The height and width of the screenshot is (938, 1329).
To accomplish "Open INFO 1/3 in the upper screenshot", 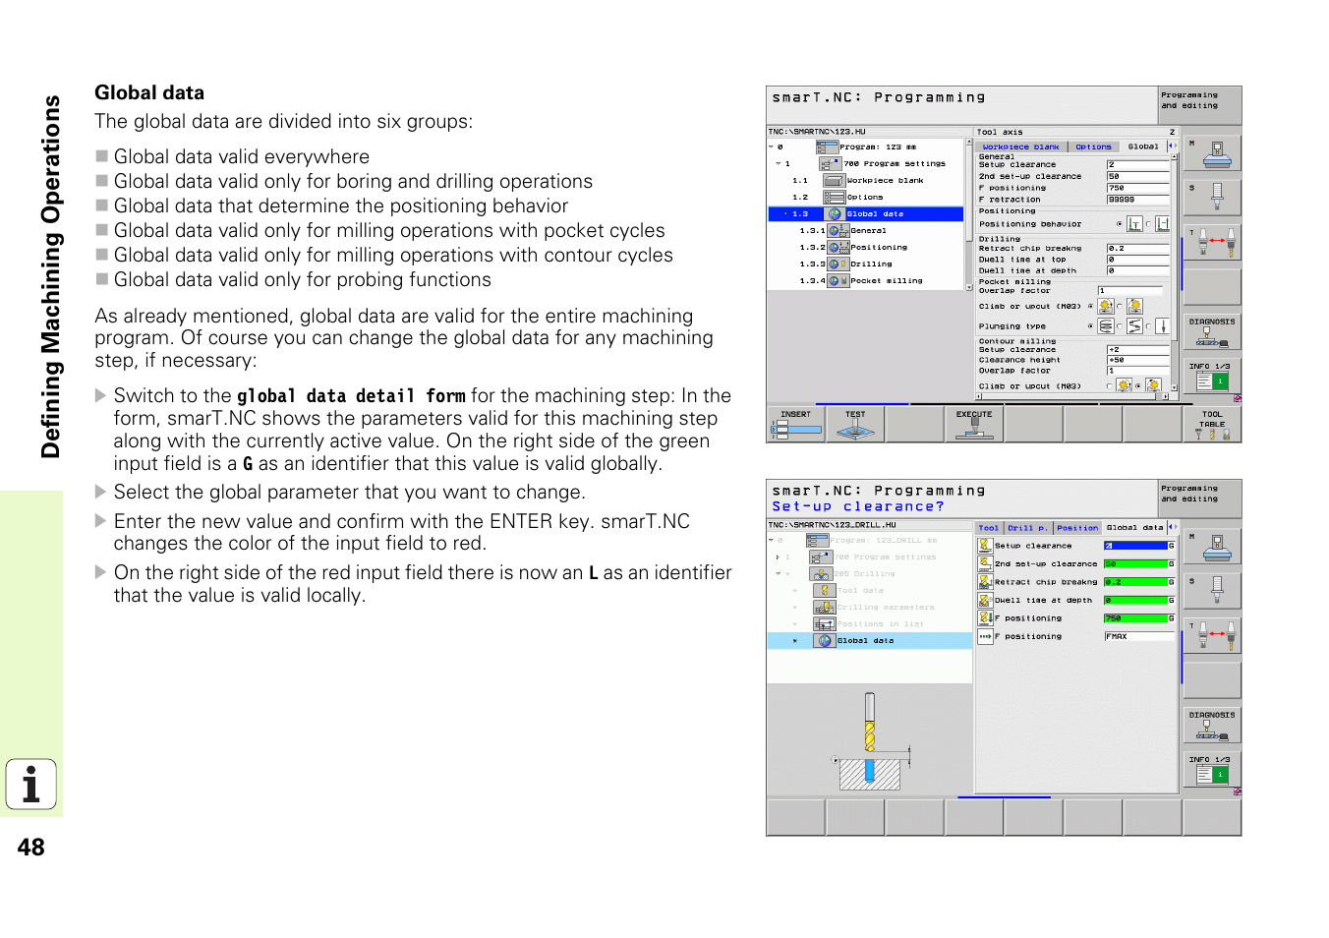I will [x=1212, y=377].
